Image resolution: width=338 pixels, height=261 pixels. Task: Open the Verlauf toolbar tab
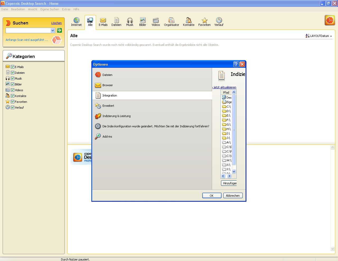pos(219,22)
